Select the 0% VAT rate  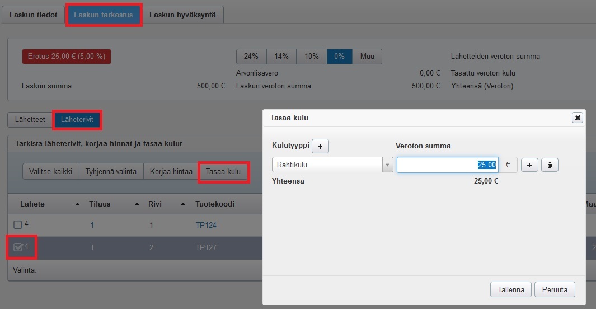pyautogui.click(x=339, y=57)
